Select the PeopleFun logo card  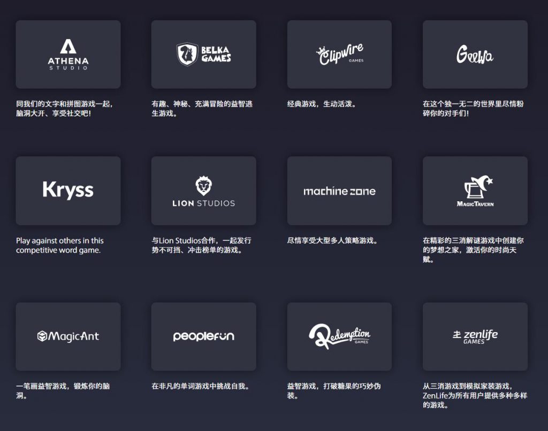(204, 336)
